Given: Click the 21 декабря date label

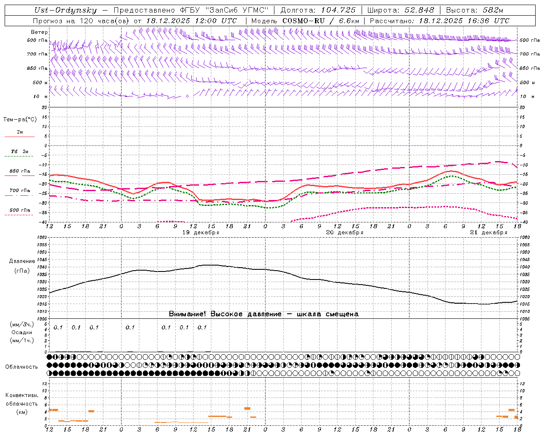Looking at the screenshot, I should [489, 233].
